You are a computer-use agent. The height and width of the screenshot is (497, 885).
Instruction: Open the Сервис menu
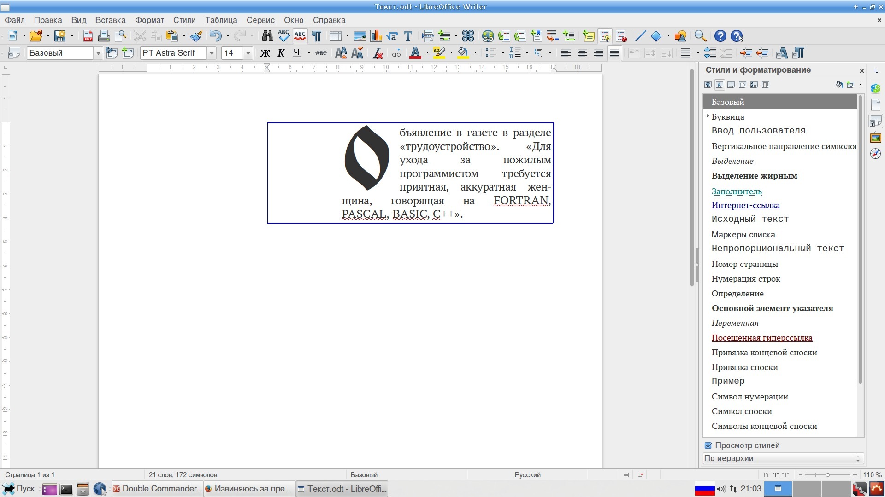(260, 20)
